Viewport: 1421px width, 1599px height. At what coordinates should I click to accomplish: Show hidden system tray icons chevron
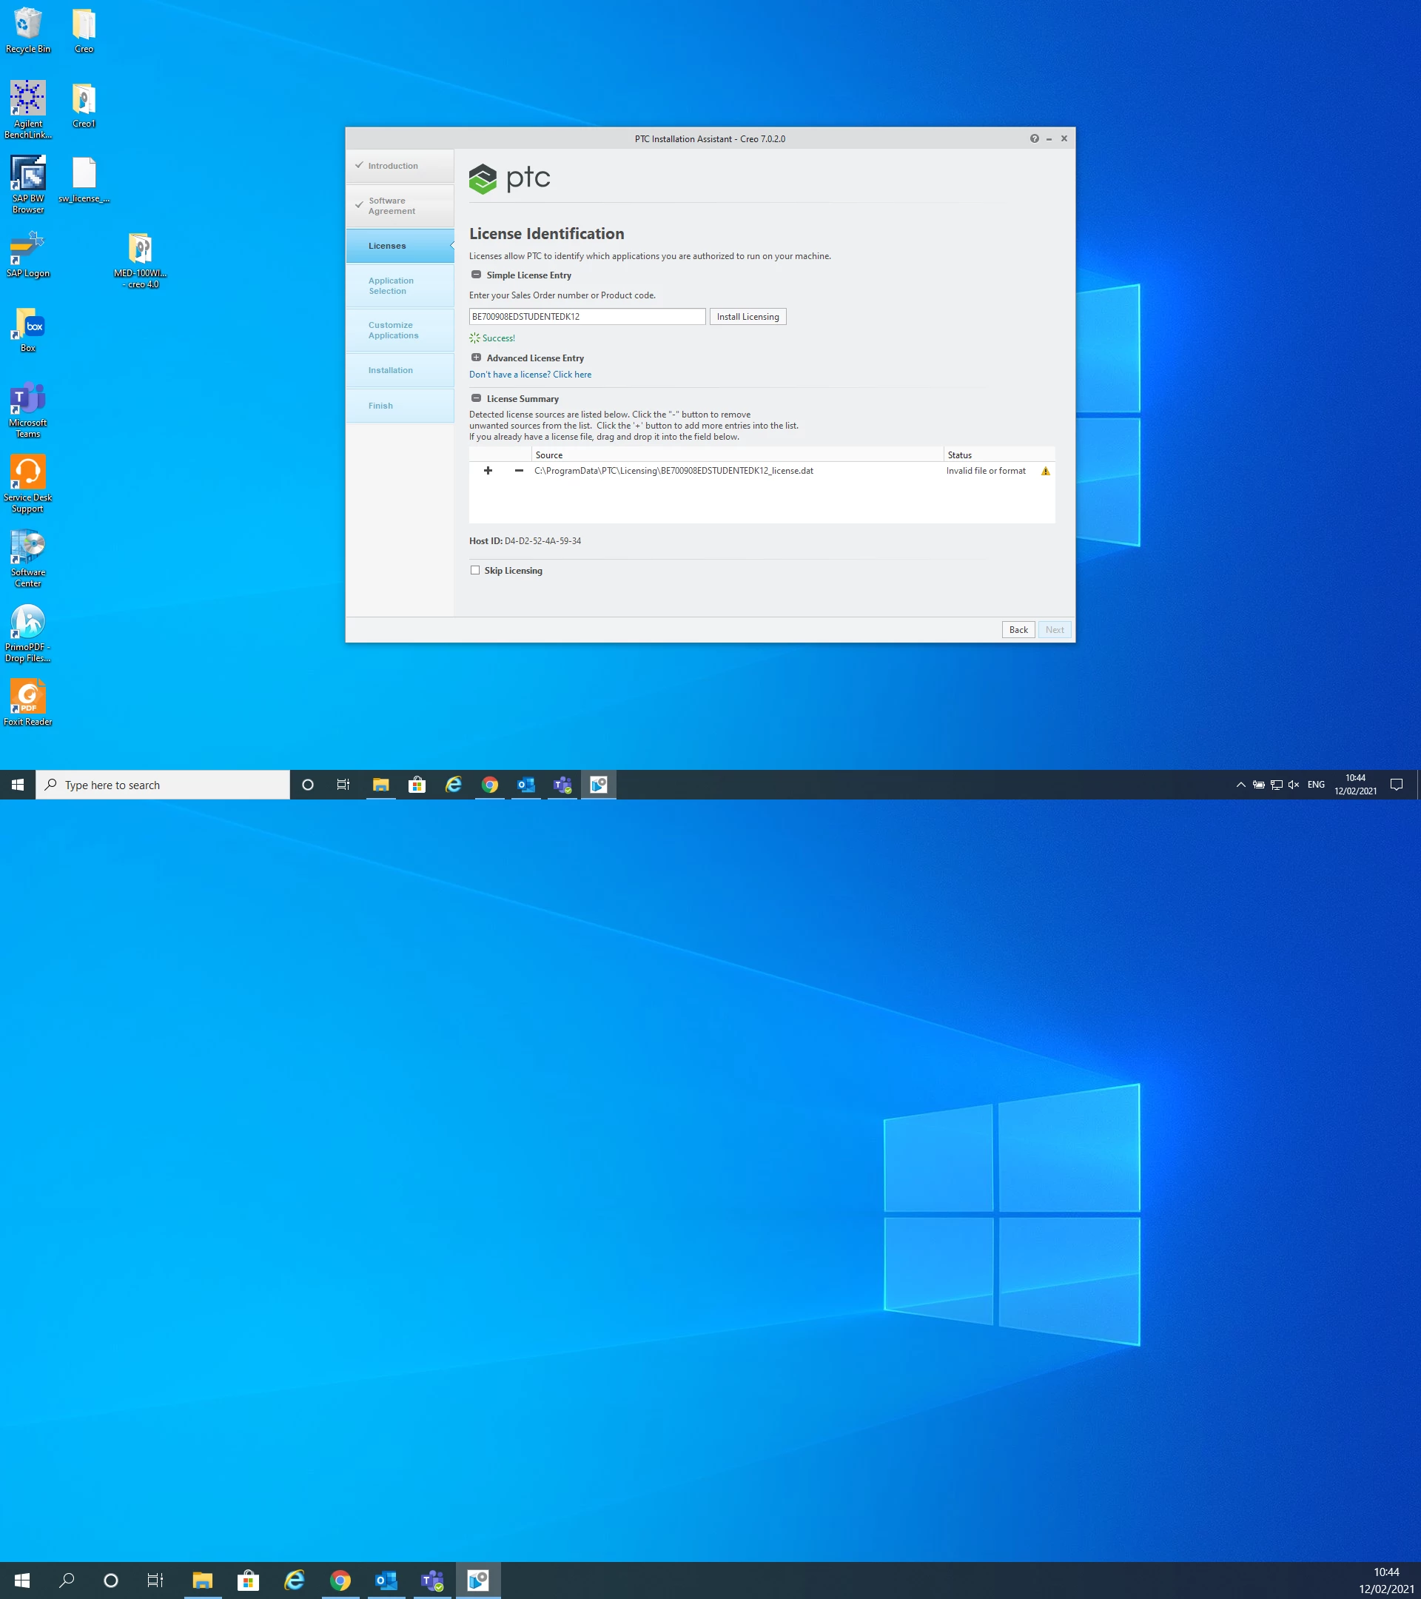coord(1240,785)
